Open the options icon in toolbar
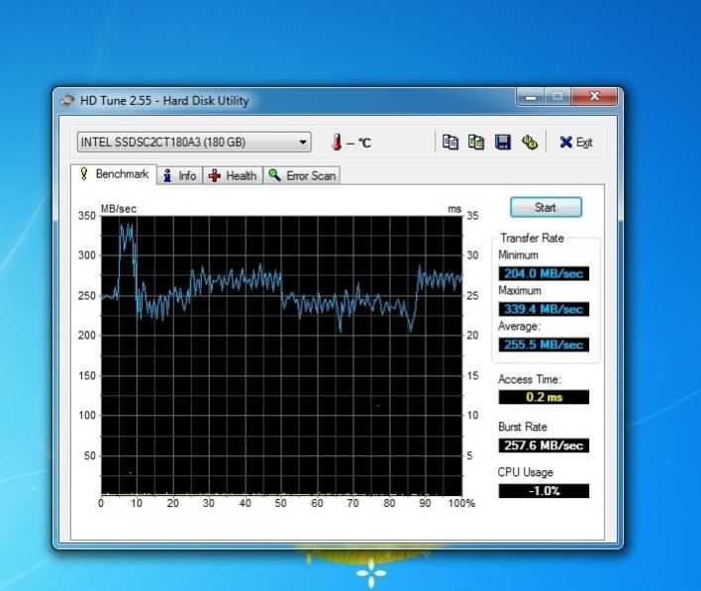This screenshot has height=591, width=701. pyautogui.click(x=530, y=143)
